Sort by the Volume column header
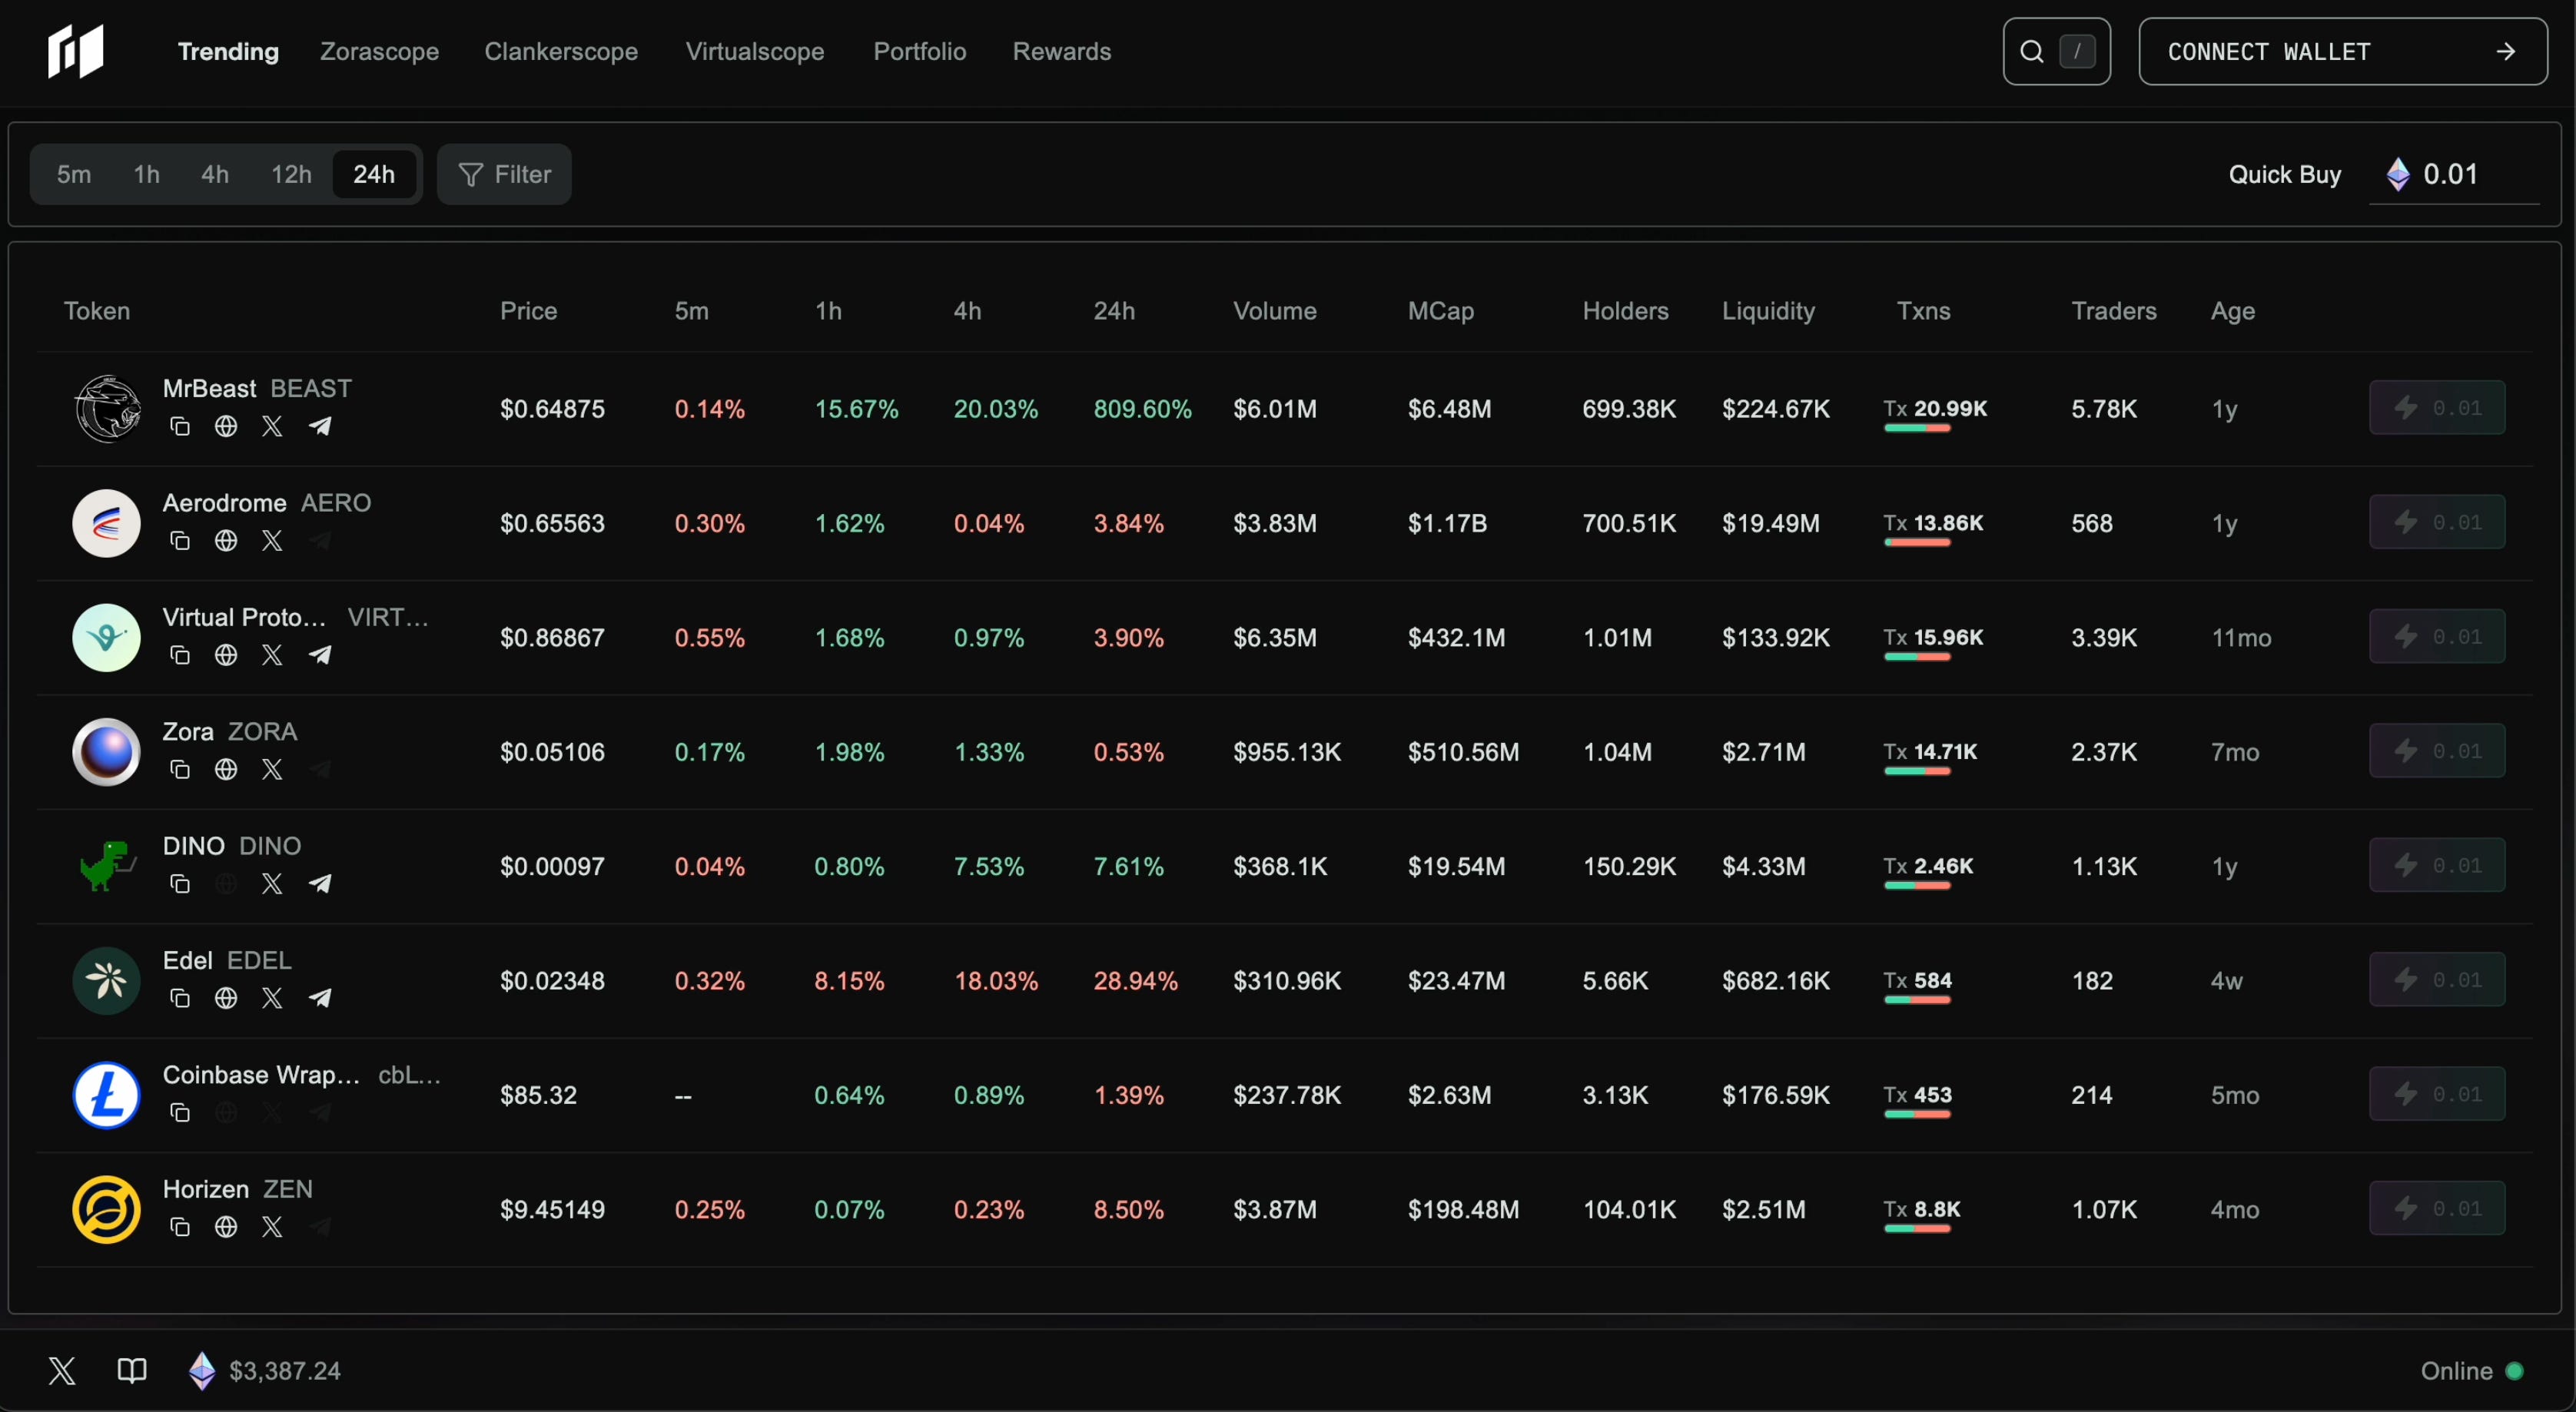Image resolution: width=2576 pixels, height=1412 pixels. pos(1274,311)
